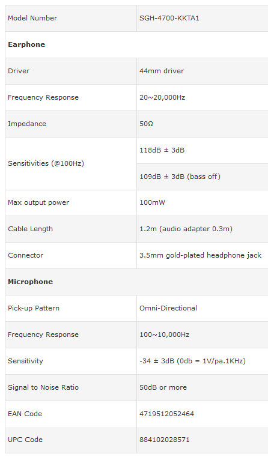Select the 100mW max output power value
268x457 pixels.
pyautogui.click(x=152, y=202)
